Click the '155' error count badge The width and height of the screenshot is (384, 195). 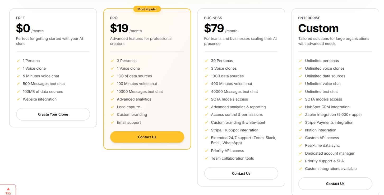(x=8, y=193)
